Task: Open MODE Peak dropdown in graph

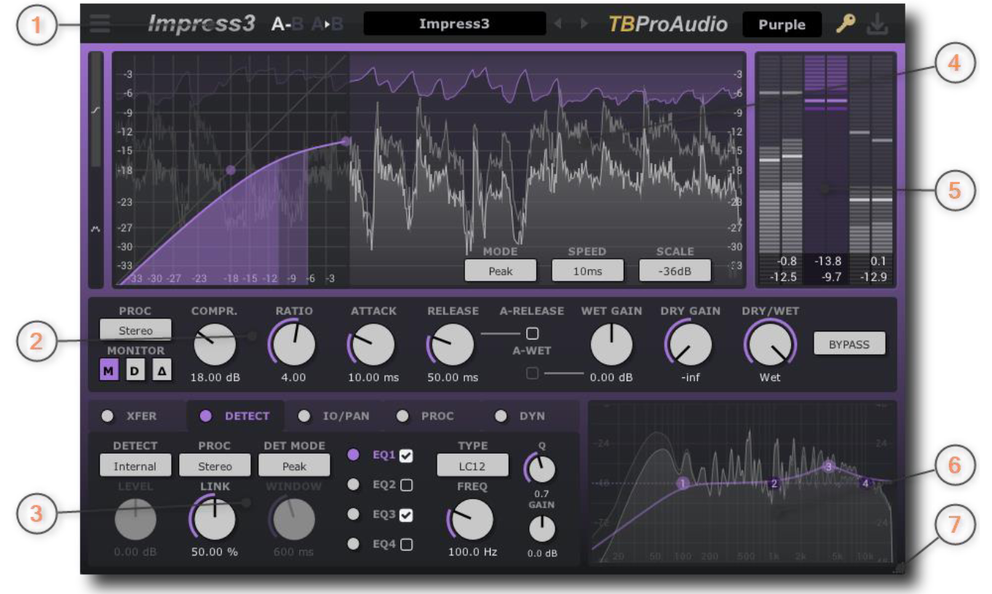Action: click(501, 270)
